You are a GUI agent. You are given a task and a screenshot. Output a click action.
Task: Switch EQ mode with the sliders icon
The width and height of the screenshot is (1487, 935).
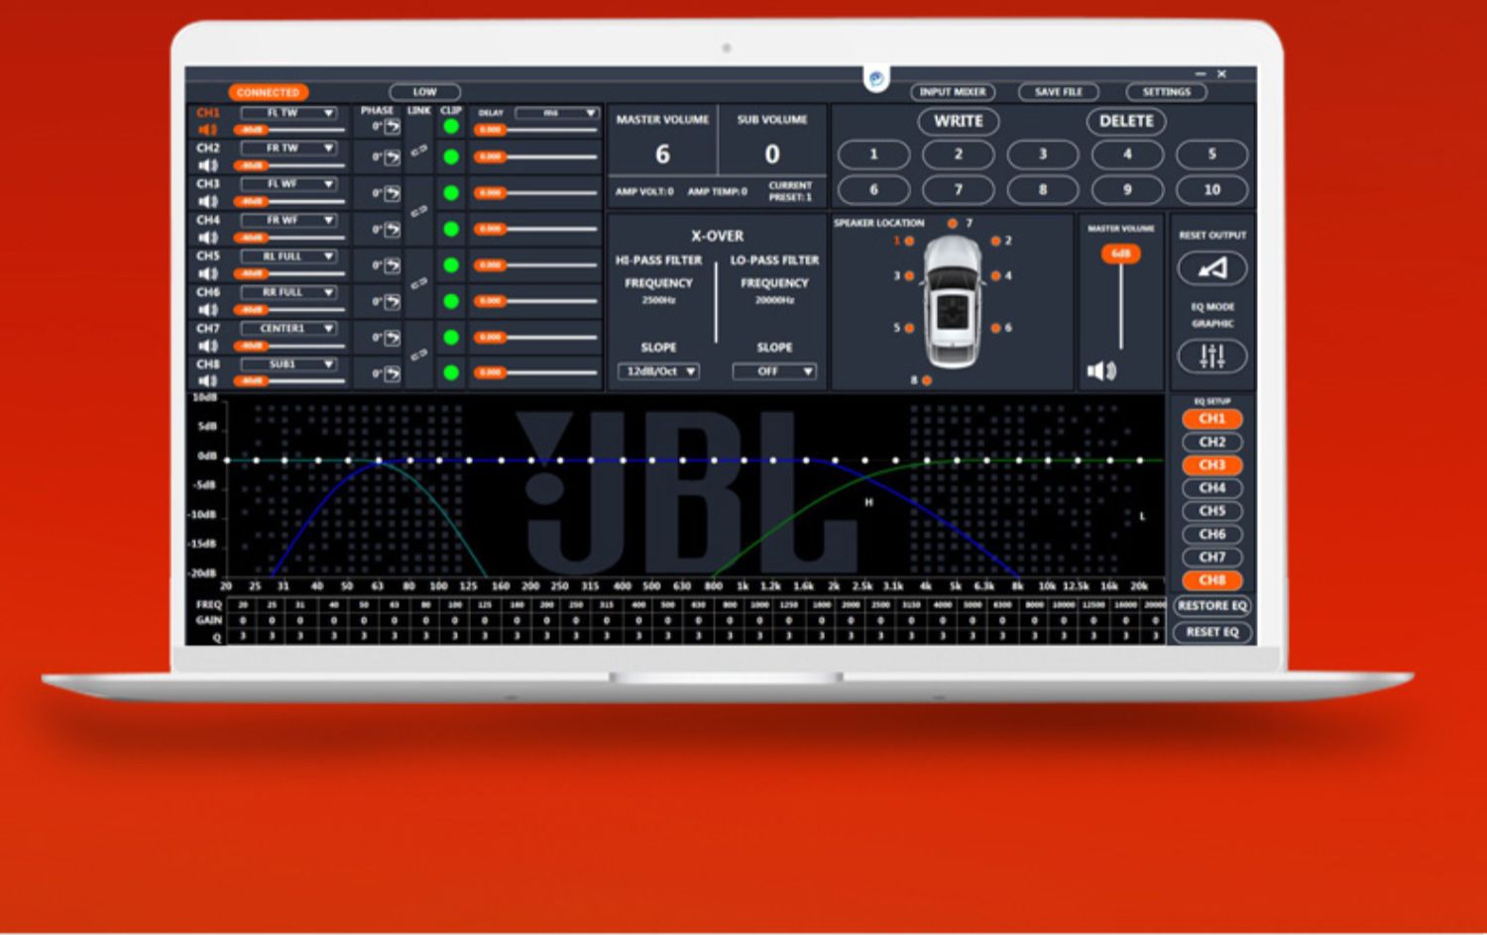tap(1212, 356)
